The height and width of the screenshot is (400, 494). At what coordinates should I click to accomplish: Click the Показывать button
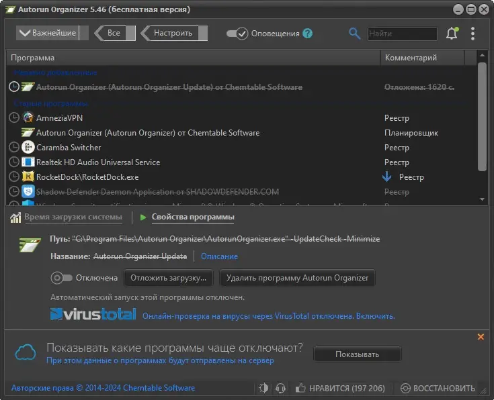pos(358,354)
